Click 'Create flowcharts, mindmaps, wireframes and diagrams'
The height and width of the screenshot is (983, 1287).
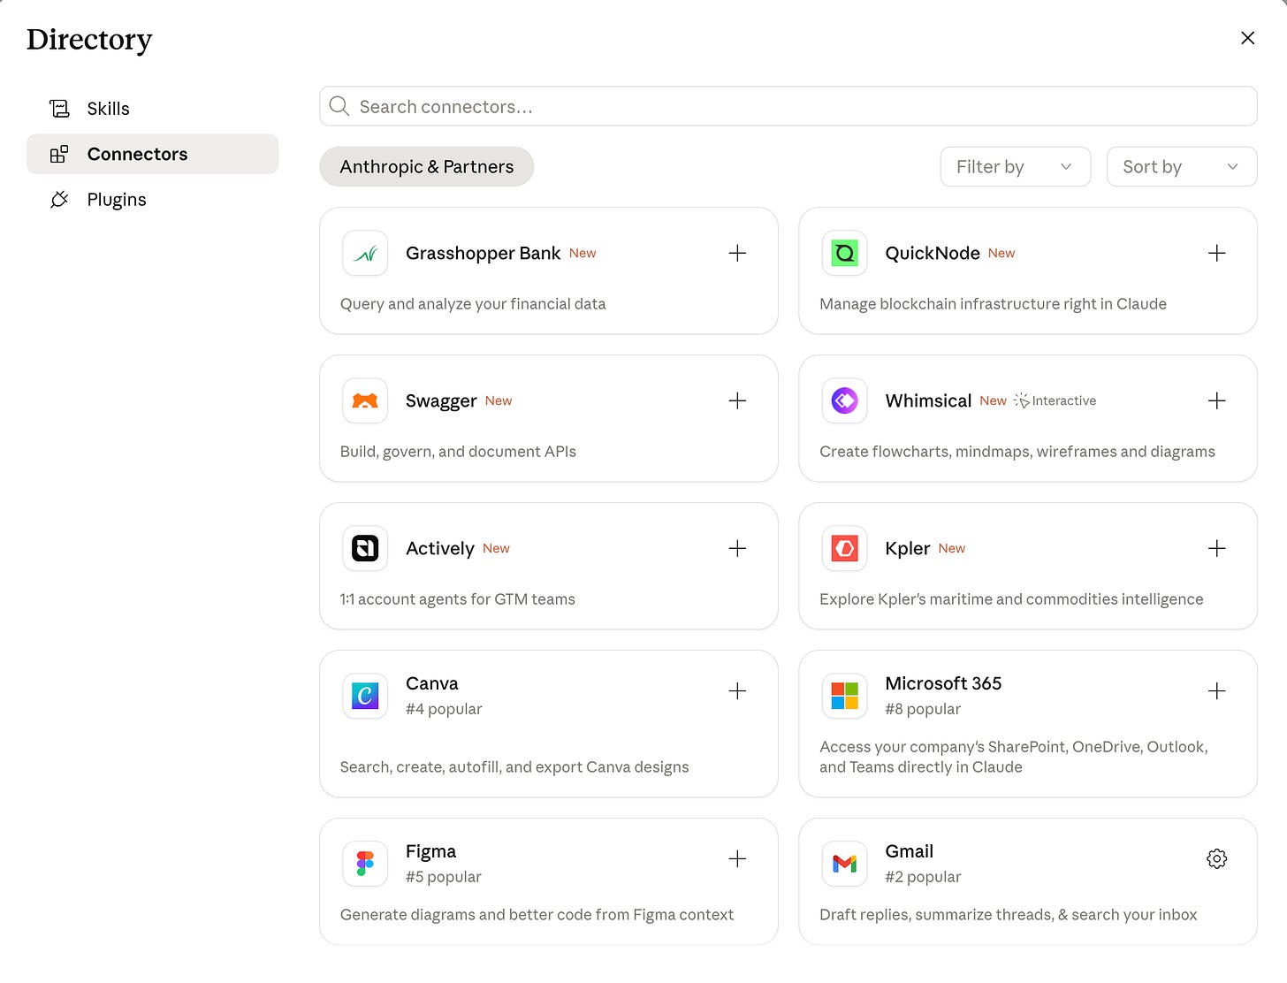1017,452
